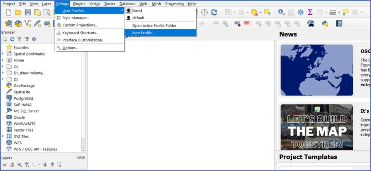Click the New Project blank page icon
The image size is (371, 171).
[x=9, y=12]
